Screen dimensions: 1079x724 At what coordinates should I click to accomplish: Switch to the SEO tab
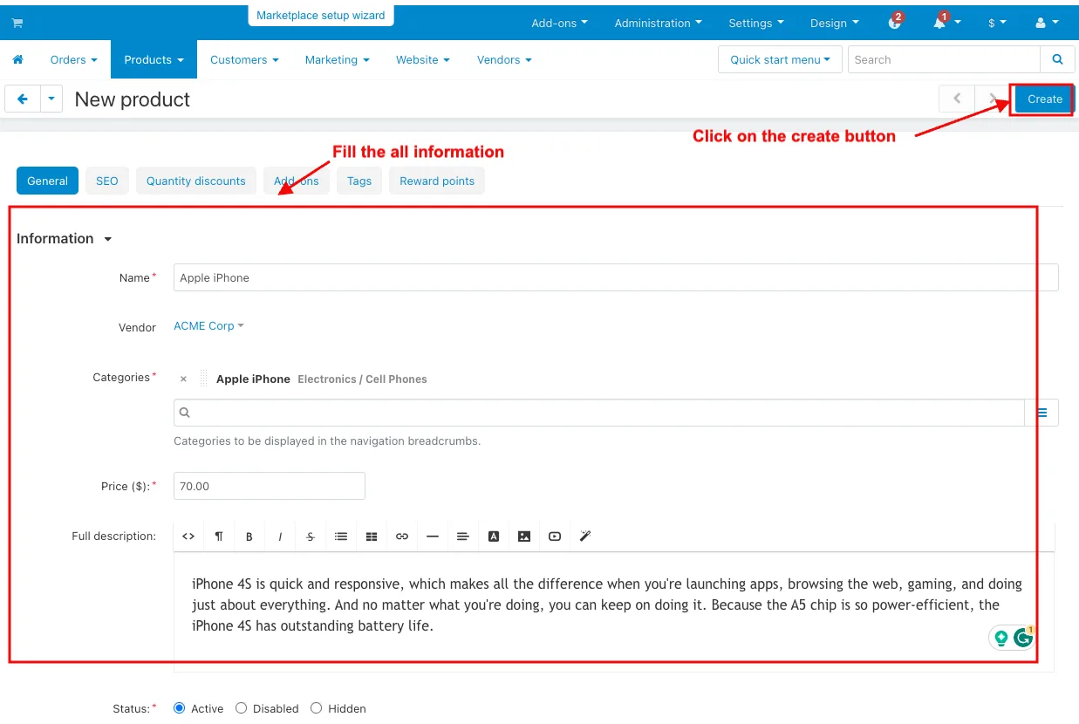[107, 181]
